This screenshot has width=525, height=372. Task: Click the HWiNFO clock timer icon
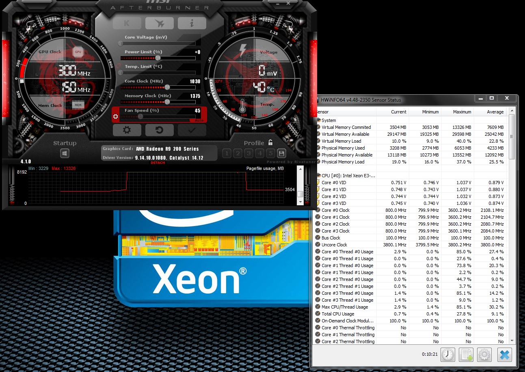click(x=448, y=355)
